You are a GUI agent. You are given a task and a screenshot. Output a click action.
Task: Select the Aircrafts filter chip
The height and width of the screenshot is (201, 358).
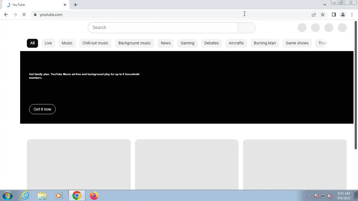pyautogui.click(x=236, y=43)
